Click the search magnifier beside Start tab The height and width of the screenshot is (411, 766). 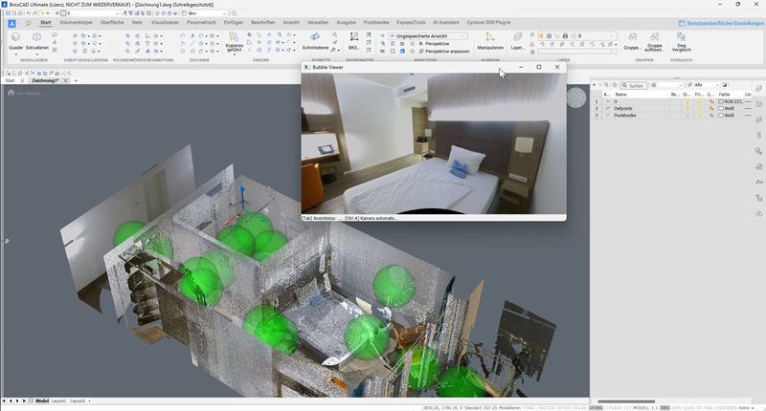(x=29, y=23)
